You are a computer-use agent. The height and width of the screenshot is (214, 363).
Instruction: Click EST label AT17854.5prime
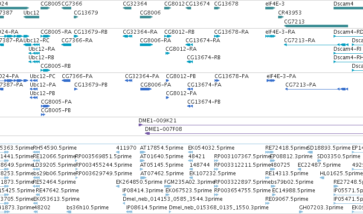click(161, 148)
